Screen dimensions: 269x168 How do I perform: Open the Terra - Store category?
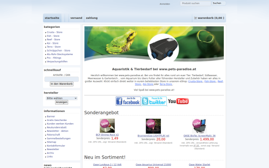coord(54,47)
